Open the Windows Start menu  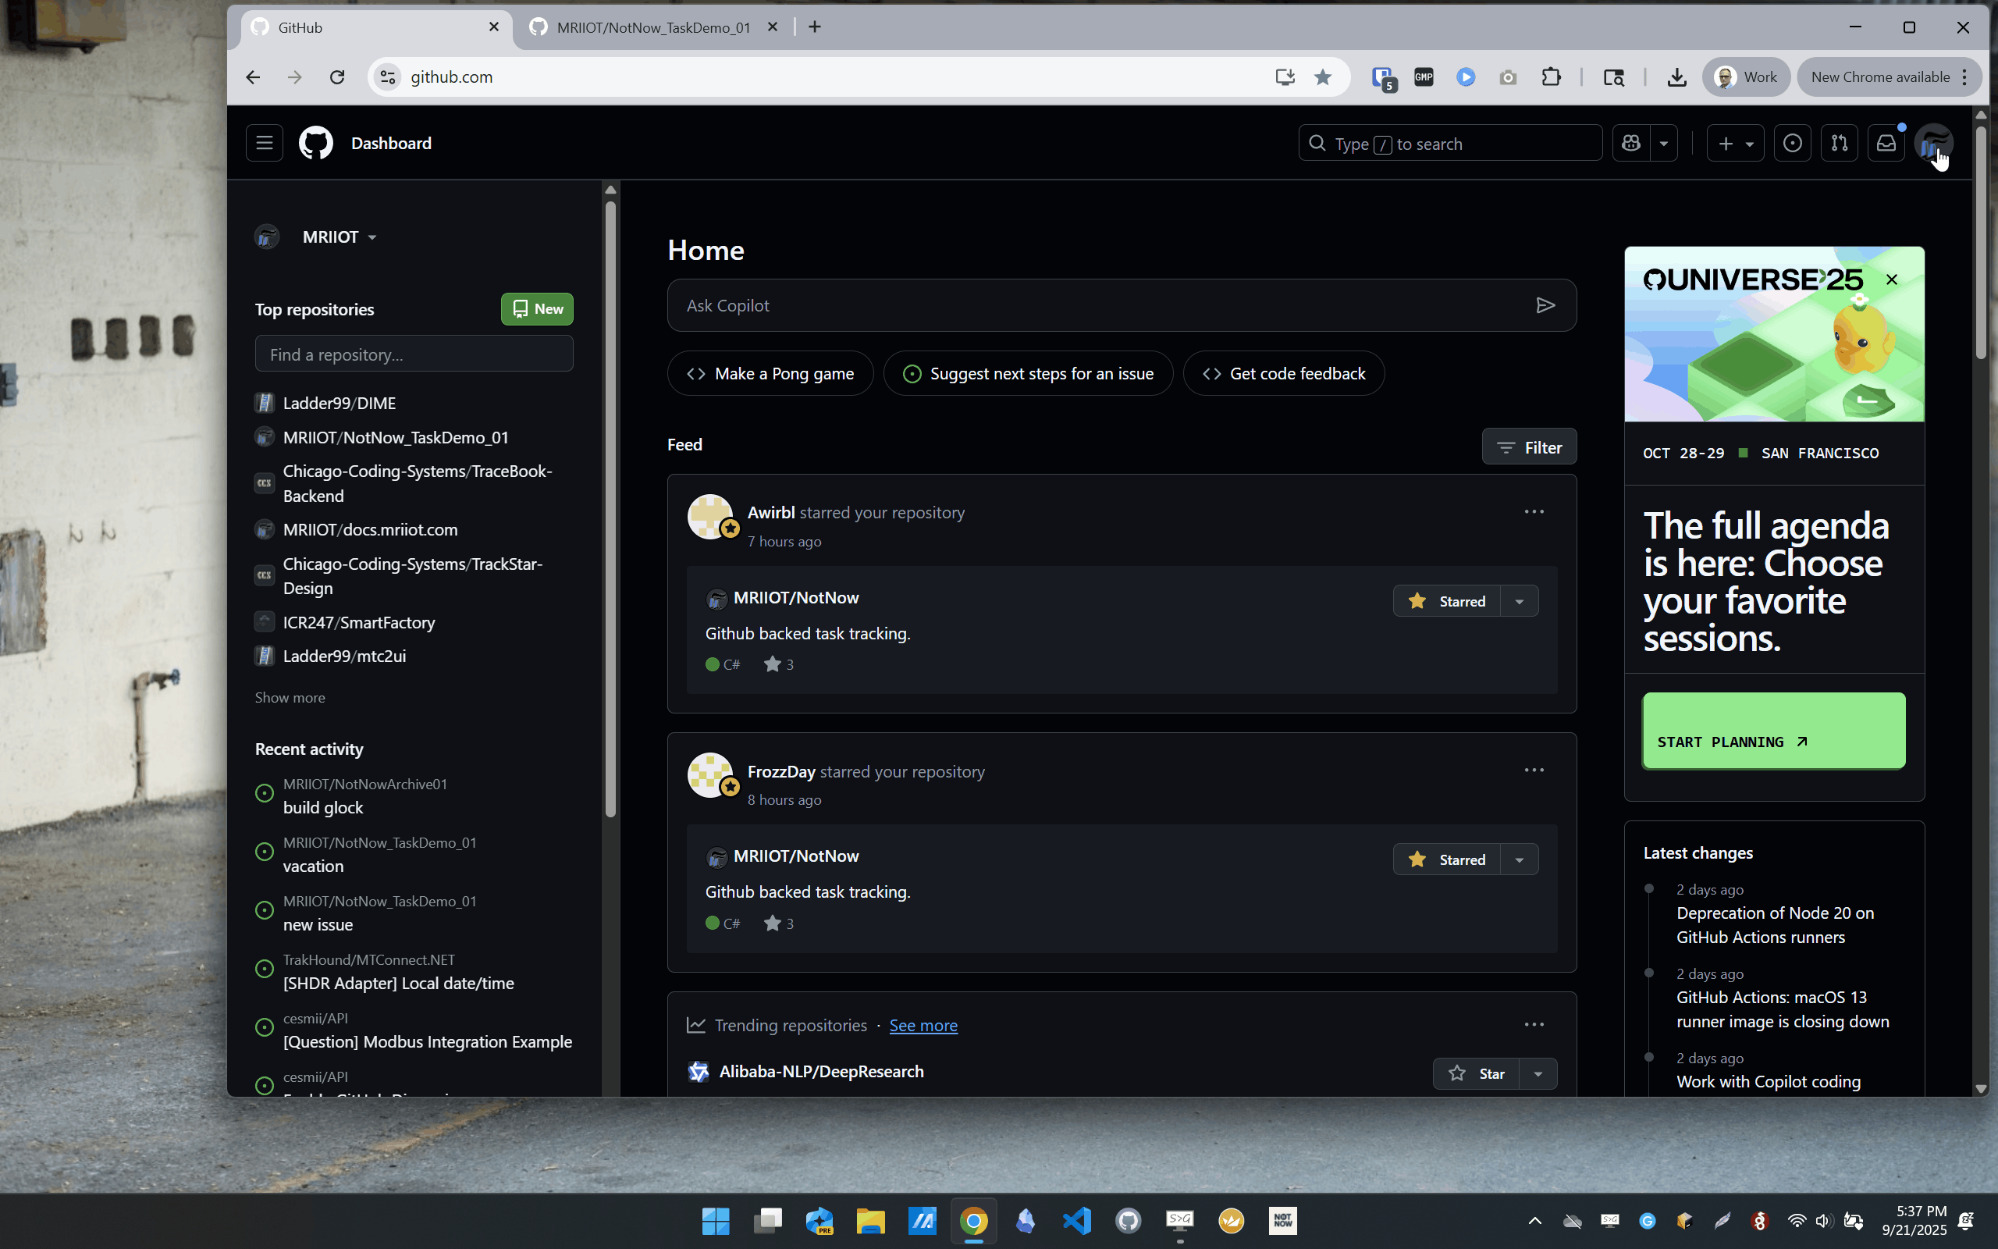point(716,1220)
